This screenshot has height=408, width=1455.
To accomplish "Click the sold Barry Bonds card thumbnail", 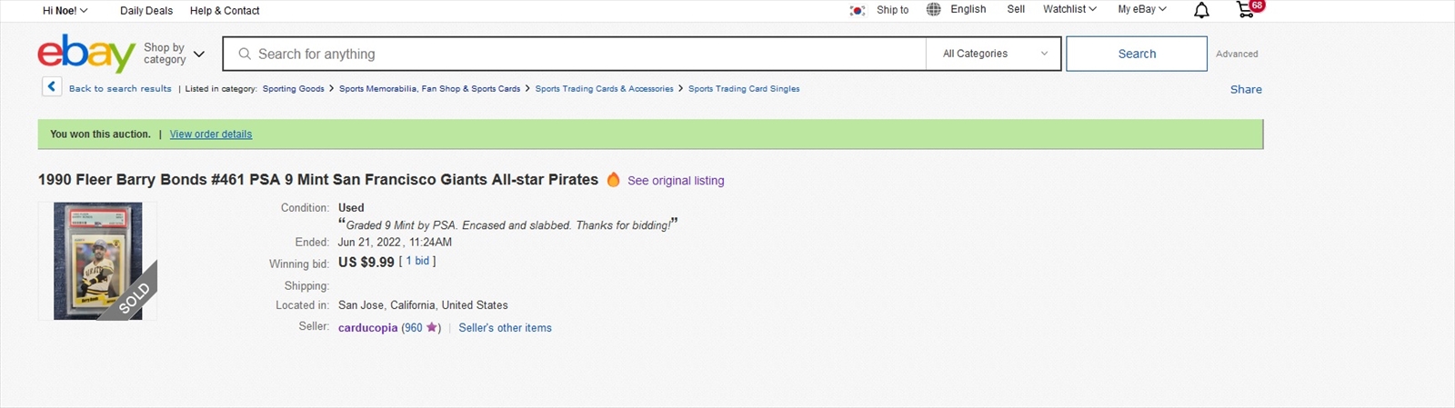I will click(x=98, y=261).
